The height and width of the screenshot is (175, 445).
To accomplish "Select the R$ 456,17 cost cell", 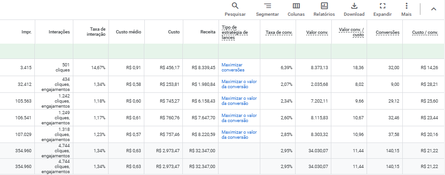I will pyautogui.click(x=170, y=68).
